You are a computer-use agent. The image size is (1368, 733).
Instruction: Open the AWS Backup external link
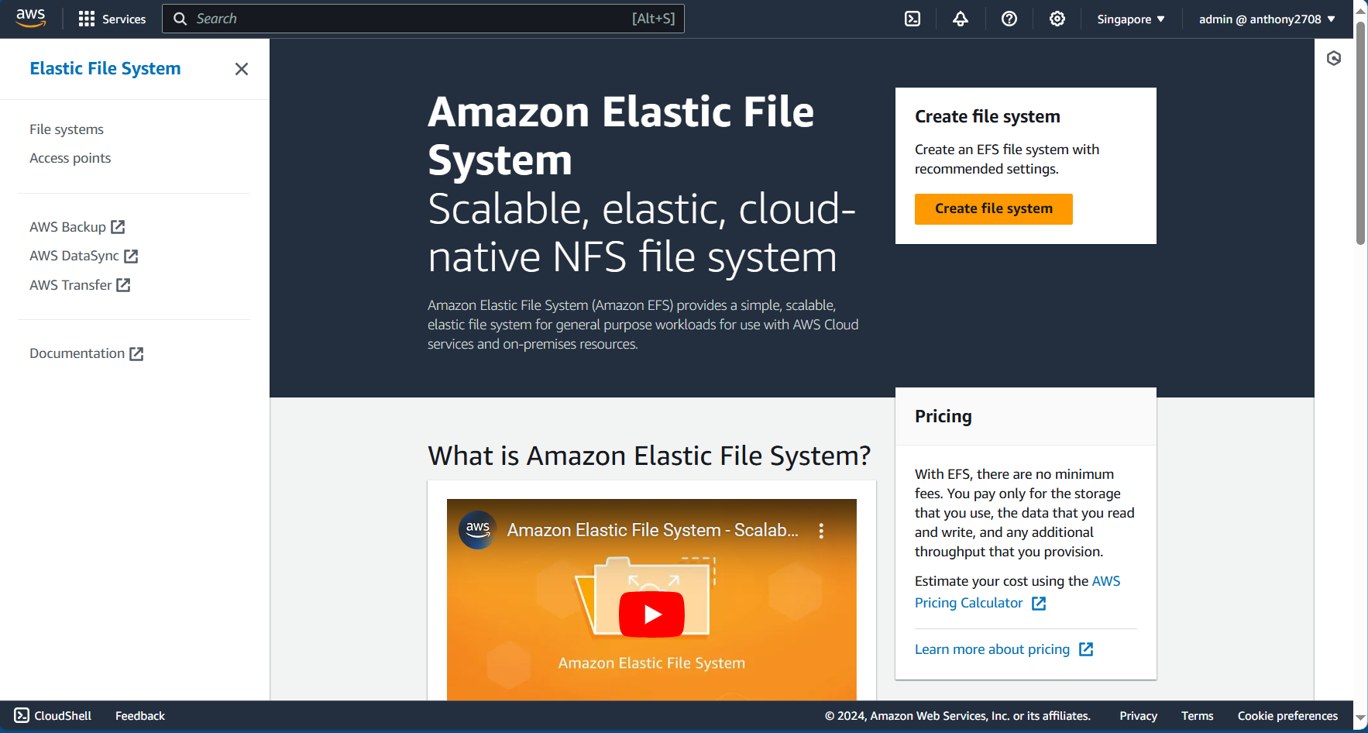point(77,227)
